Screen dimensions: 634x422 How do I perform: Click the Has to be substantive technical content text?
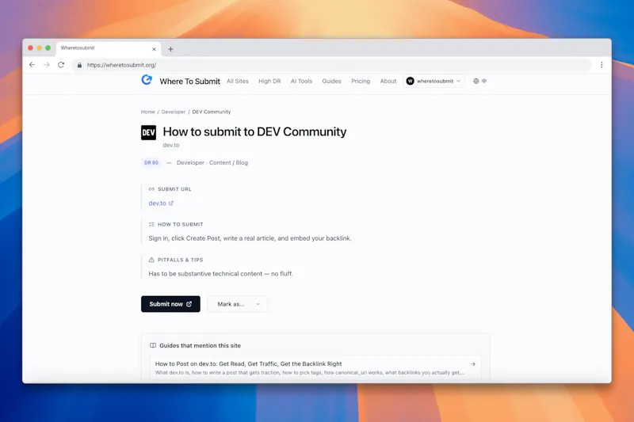point(221,274)
